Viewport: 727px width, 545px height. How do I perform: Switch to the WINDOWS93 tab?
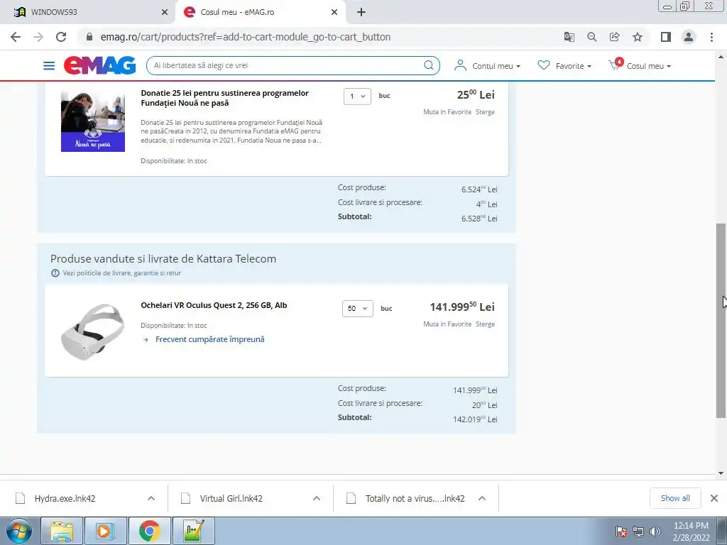click(x=88, y=13)
